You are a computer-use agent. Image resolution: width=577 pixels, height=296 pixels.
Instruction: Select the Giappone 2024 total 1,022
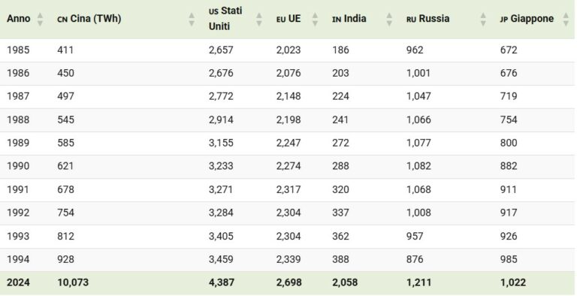513,282
